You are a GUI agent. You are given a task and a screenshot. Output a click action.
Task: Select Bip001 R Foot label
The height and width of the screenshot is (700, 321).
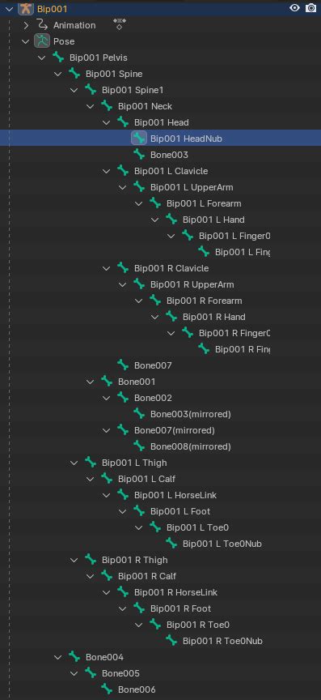[x=180, y=608]
